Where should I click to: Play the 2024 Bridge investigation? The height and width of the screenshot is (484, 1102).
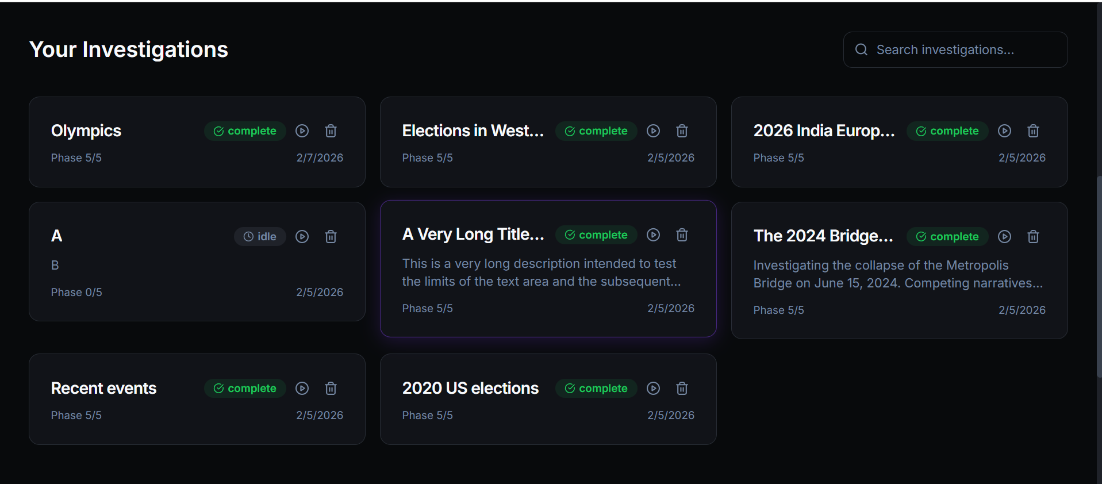(1004, 237)
